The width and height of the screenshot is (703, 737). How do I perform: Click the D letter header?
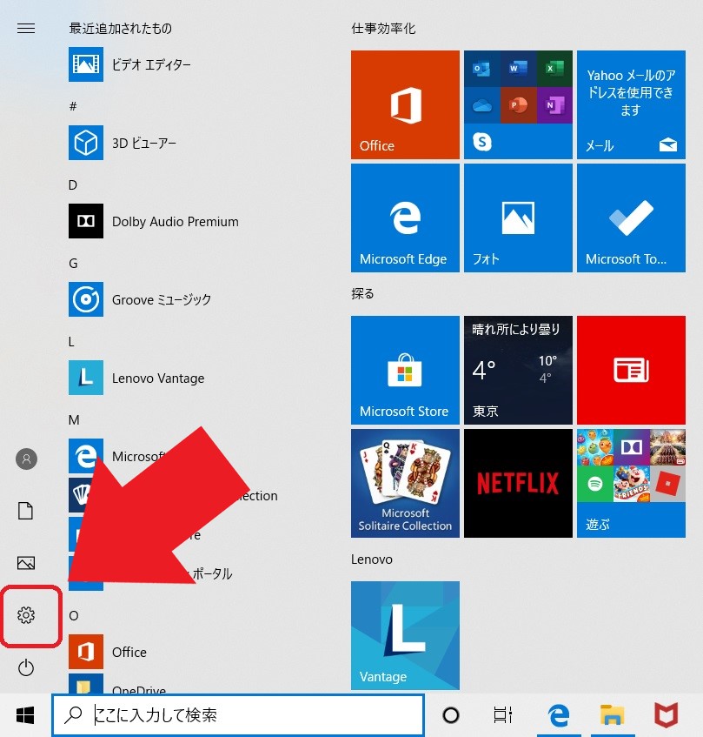(73, 184)
